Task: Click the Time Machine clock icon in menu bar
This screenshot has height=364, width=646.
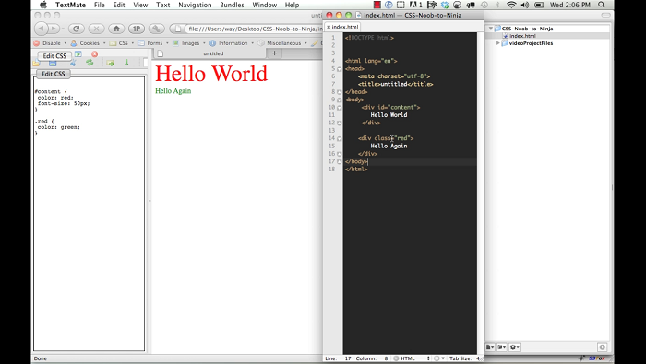Action: pos(484,5)
